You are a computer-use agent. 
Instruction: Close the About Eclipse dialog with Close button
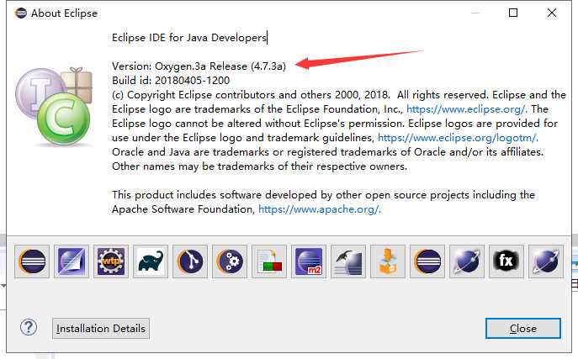click(523, 329)
